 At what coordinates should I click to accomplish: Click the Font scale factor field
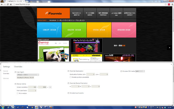click(x=32, y=90)
